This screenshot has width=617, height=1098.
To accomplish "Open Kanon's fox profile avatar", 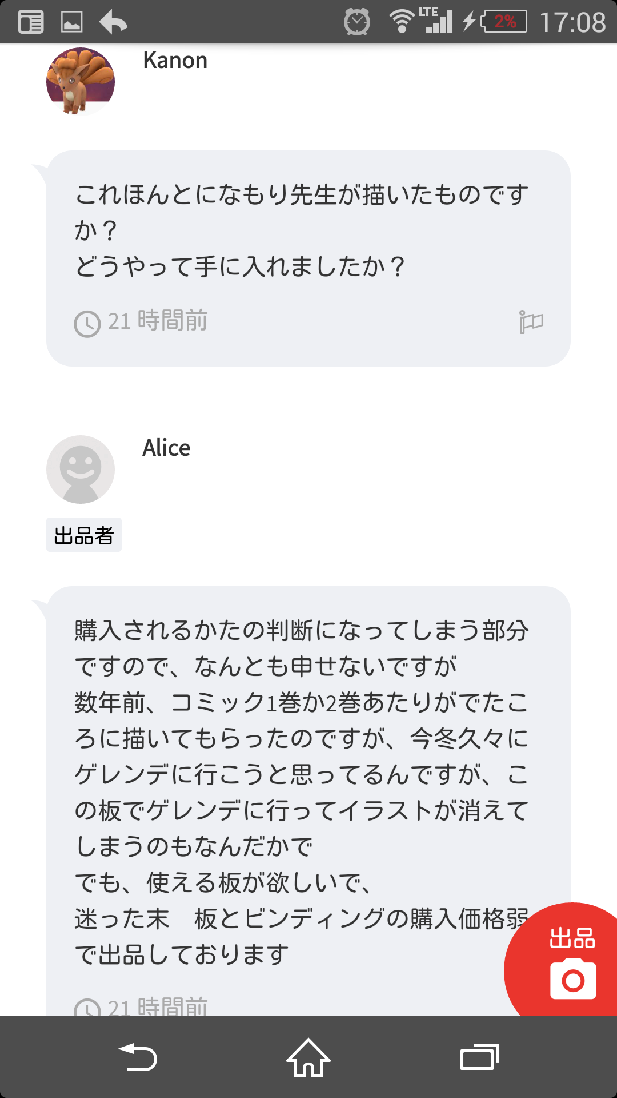I will coord(81,82).
